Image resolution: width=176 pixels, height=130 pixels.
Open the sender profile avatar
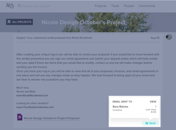point(169,37)
